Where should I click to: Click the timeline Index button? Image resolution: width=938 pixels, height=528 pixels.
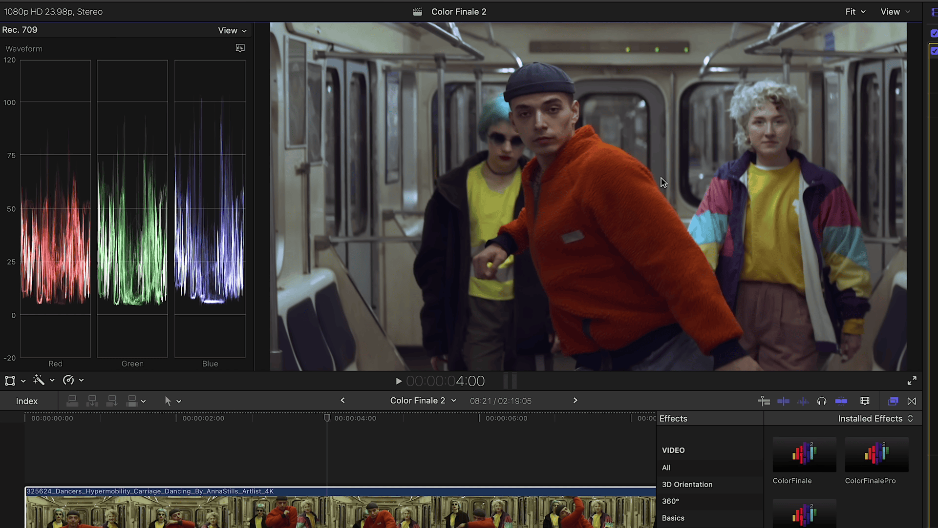26,401
